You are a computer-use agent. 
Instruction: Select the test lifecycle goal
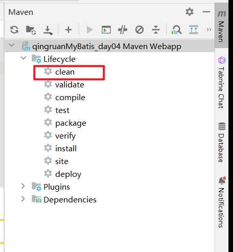coord(62,110)
